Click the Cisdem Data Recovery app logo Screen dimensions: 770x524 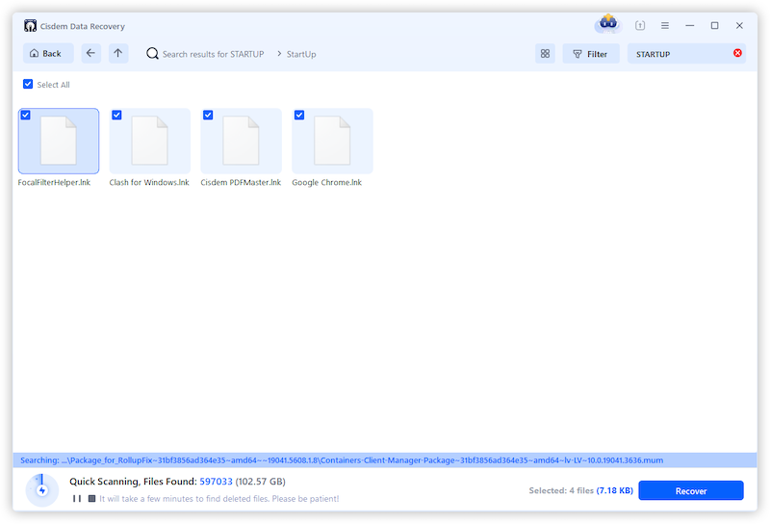pyautogui.click(x=30, y=26)
